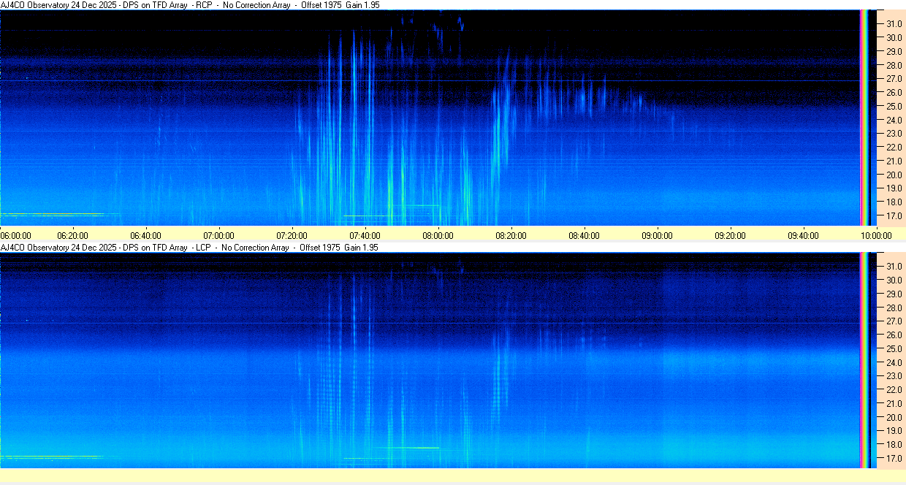Screen dimensions: 906x485
Task: Click the 22.0 frequency label in LCP panel
Action: (894, 390)
